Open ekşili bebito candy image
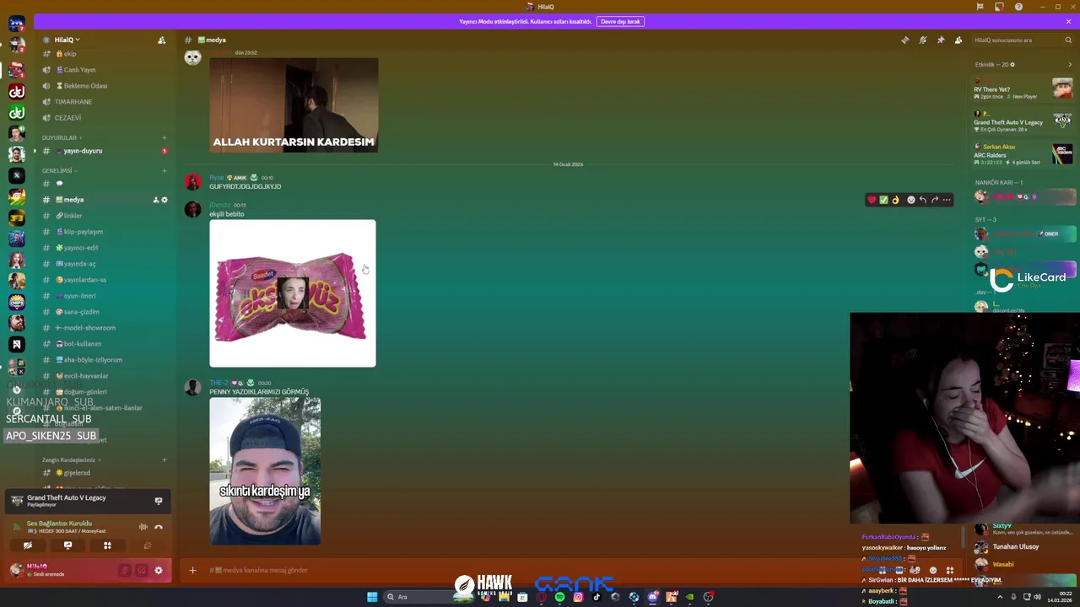 tap(293, 293)
